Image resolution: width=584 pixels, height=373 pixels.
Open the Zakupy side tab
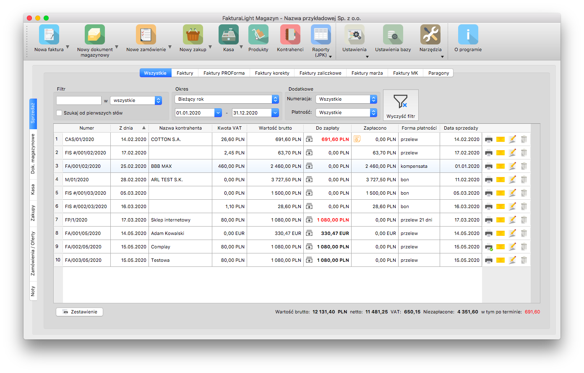pos(33,213)
